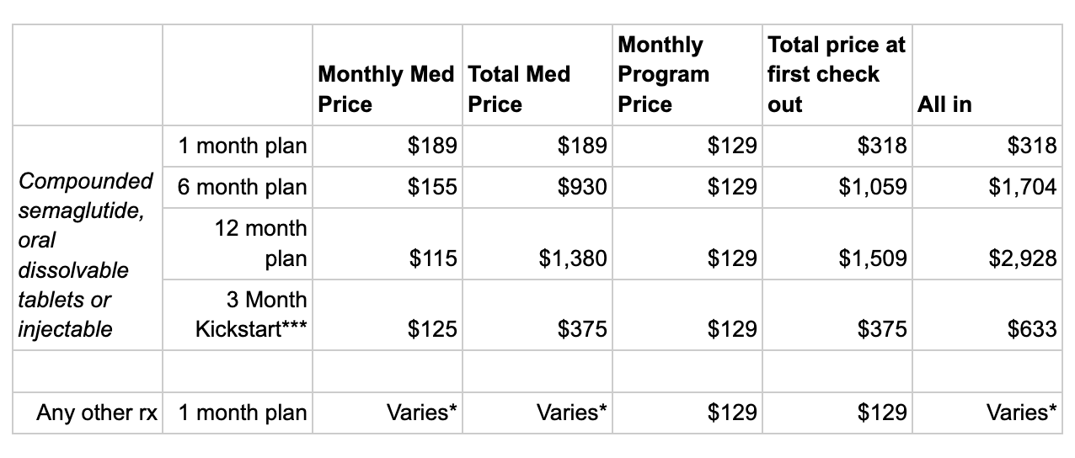Image resolution: width=1075 pixels, height=458 pixels.
Task: Select the "Total Med Price" header cell
Action: [519, 89]
